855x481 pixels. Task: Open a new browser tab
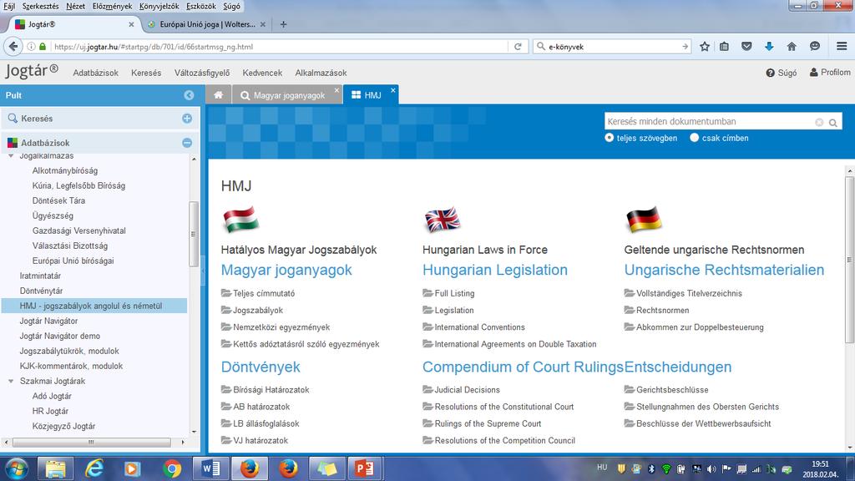click(283, 24)
